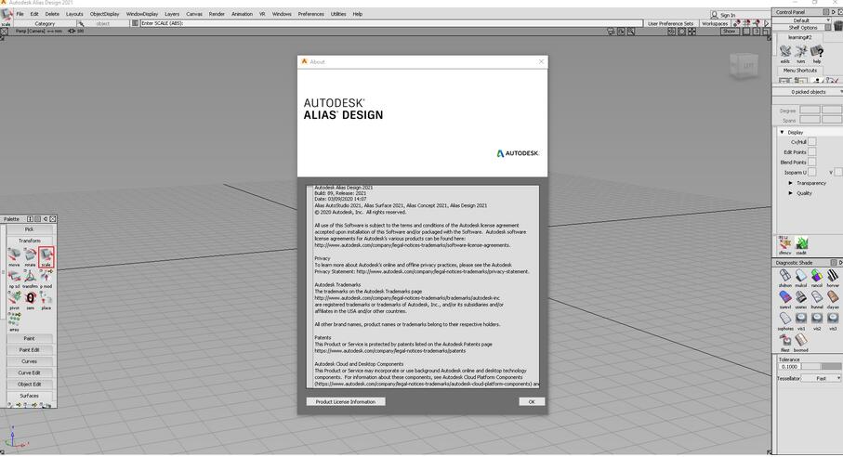Open the Help menu
Viewport: 843px width, 457px height.
click(x=358, y=14)
